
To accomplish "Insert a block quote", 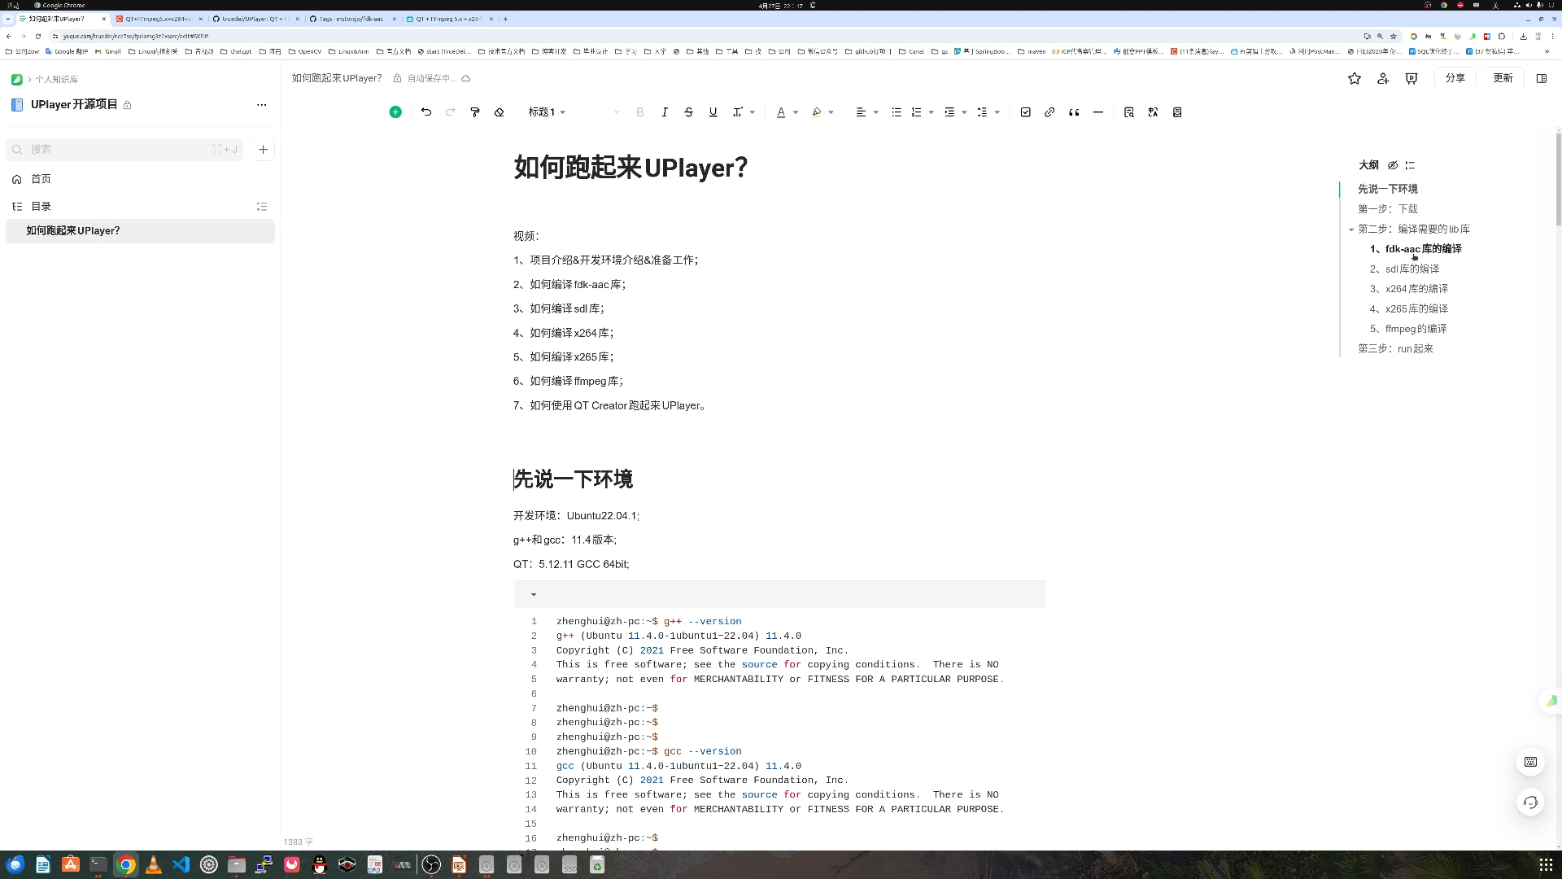I will coord(1074,112).
